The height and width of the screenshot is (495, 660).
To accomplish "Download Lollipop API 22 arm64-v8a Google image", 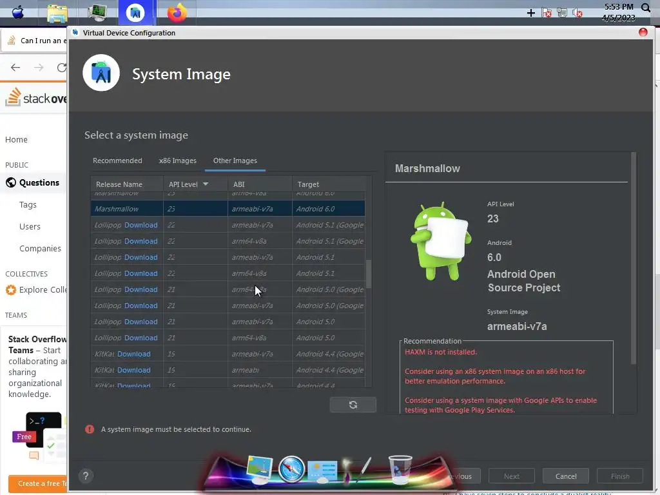I will tap(141, 241).
